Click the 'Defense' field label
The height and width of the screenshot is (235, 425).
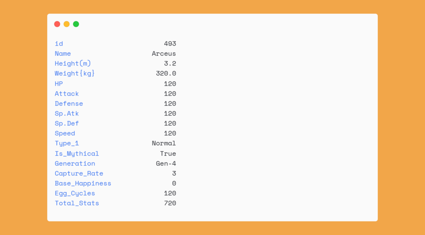68,103
